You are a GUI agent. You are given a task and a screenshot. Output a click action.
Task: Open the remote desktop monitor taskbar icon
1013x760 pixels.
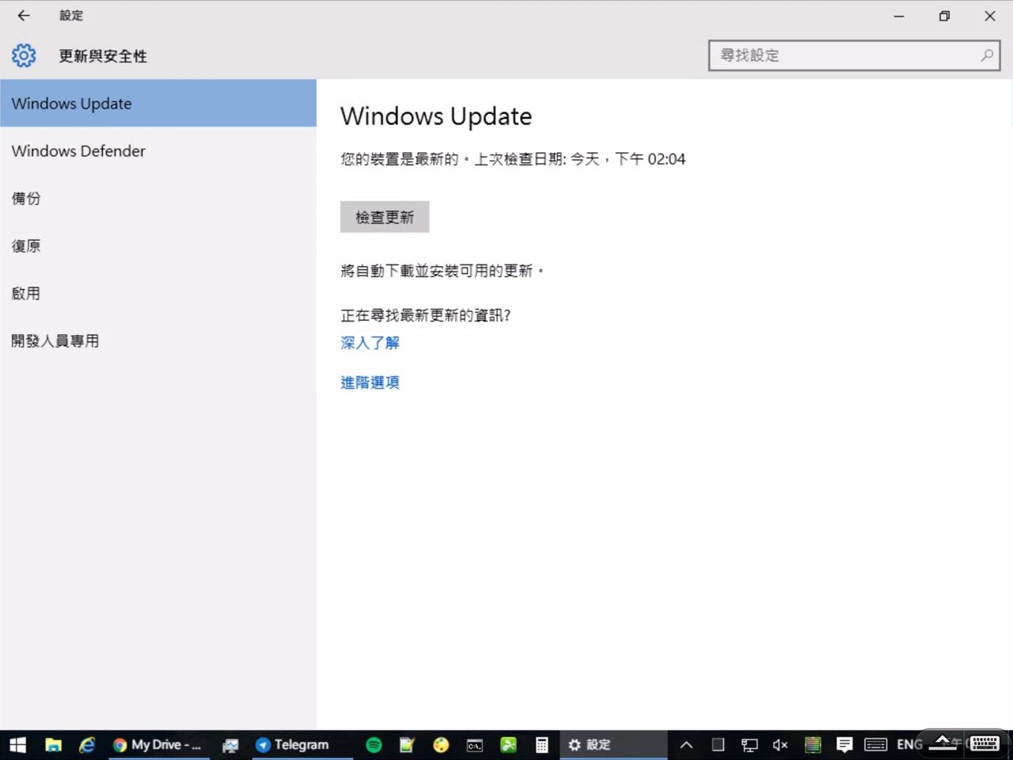230,745
